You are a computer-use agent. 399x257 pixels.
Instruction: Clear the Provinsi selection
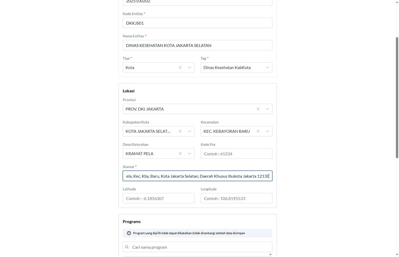[x=258, y=109]
